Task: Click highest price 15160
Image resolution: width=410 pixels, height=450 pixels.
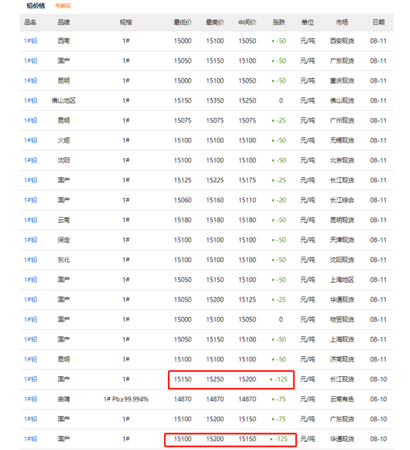Action: [215, 200]
